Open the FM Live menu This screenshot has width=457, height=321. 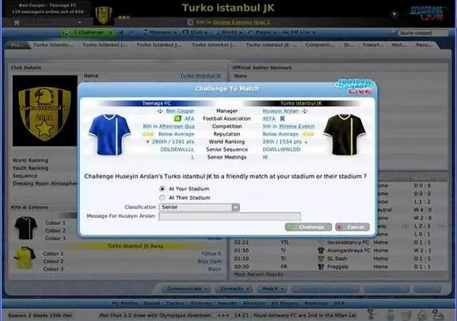[x=299, y=32]
